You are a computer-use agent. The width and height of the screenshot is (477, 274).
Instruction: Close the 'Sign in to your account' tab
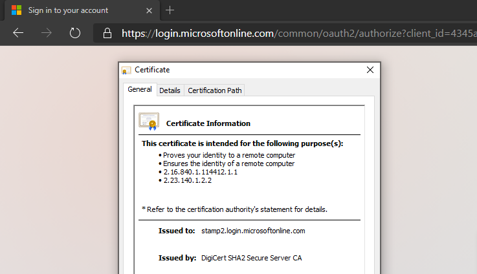point(149,10)
